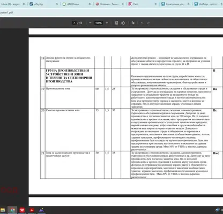Switch to the ePay.bg tab
Viewport: 223px width, 214px height.
pyautogui.click(x=43, y=4)
